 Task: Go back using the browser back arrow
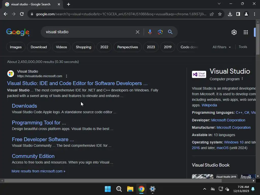tap(6, 14)
